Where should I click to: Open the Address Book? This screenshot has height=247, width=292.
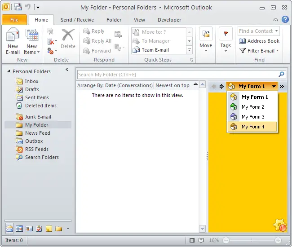point(259,41)
